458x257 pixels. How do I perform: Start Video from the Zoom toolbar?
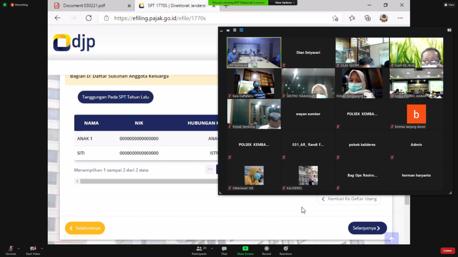coord(33,249)
